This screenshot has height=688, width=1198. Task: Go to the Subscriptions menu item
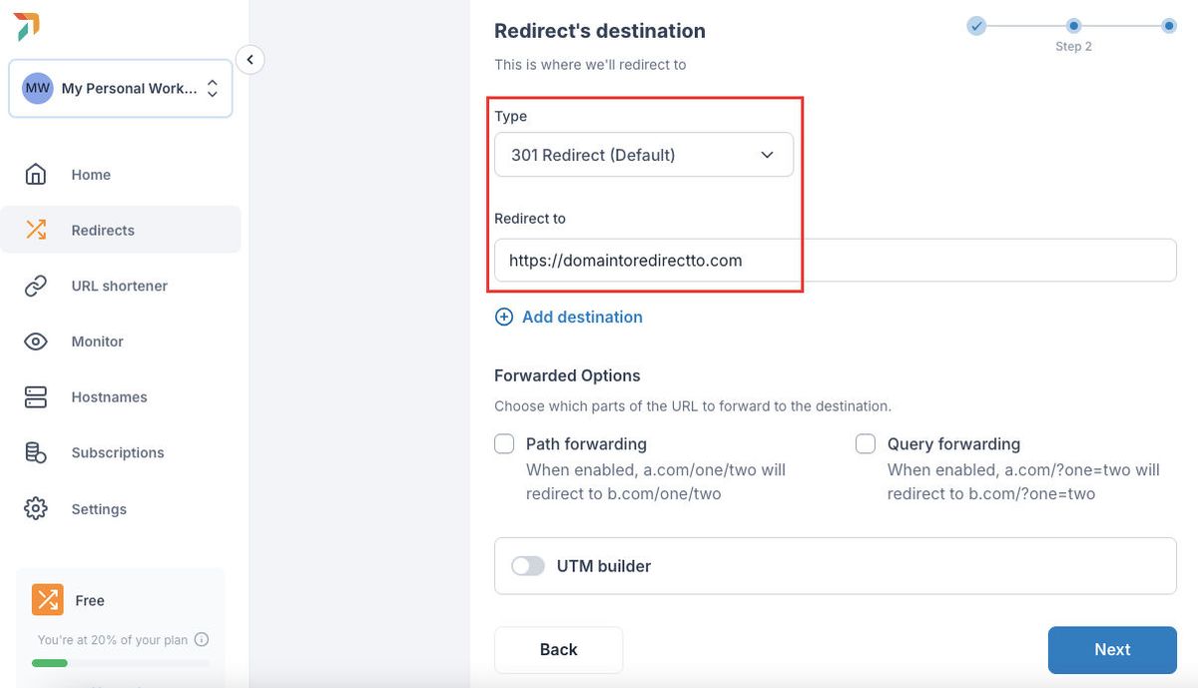117,452
